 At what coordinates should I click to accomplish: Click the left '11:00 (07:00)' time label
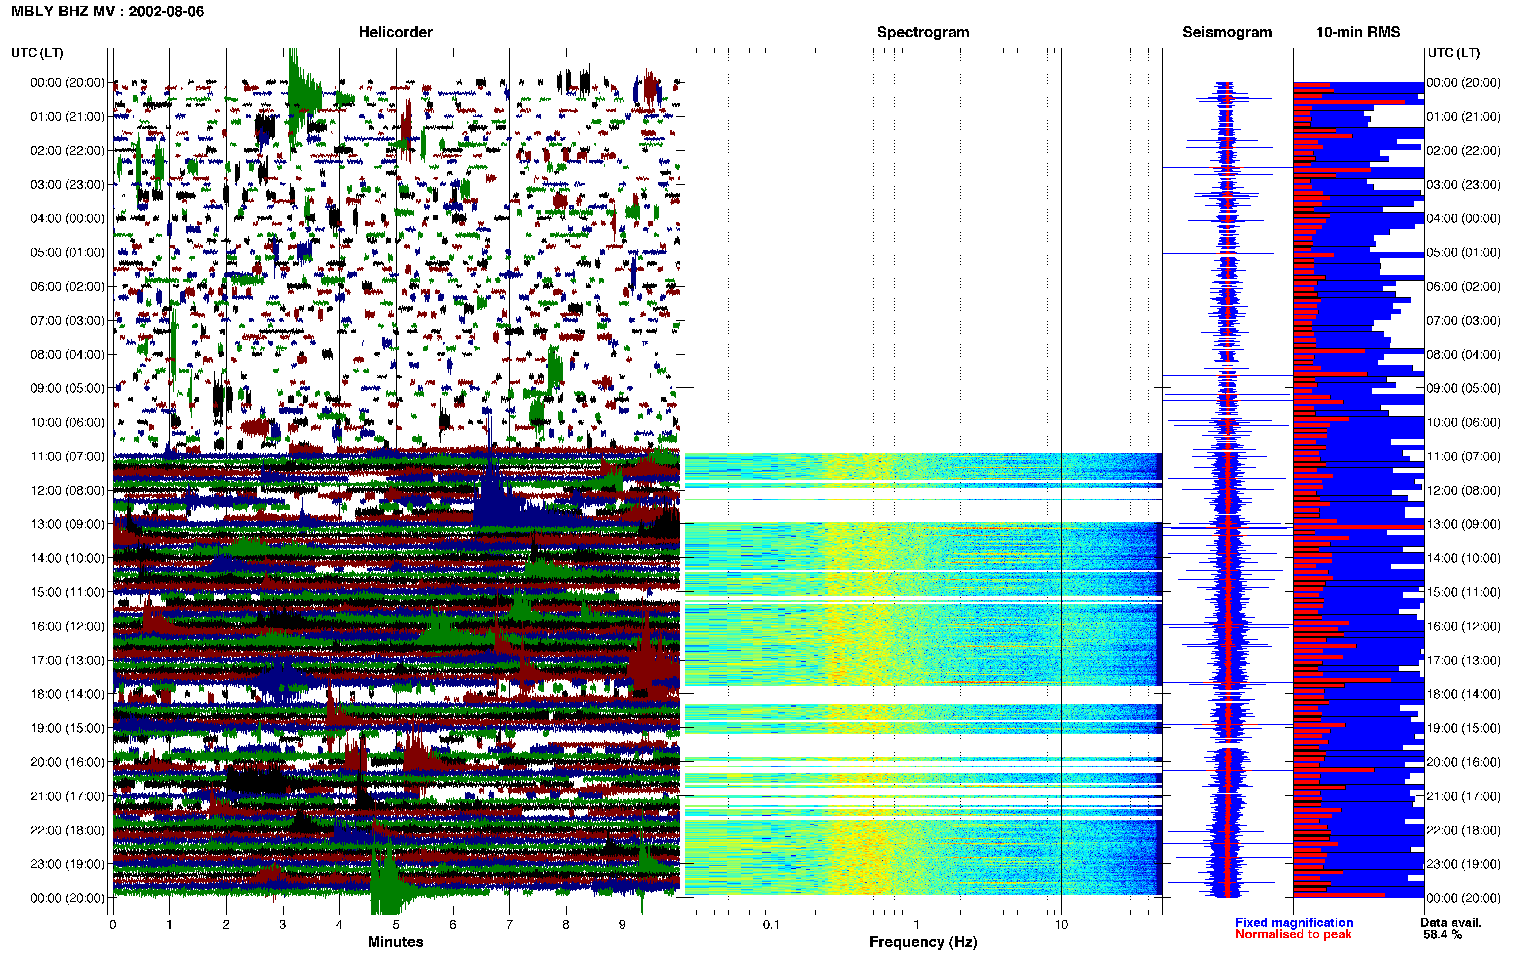pos(68,456)
